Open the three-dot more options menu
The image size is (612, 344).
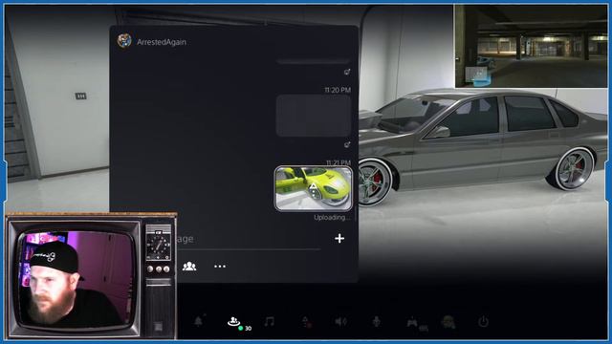point(220,266)
